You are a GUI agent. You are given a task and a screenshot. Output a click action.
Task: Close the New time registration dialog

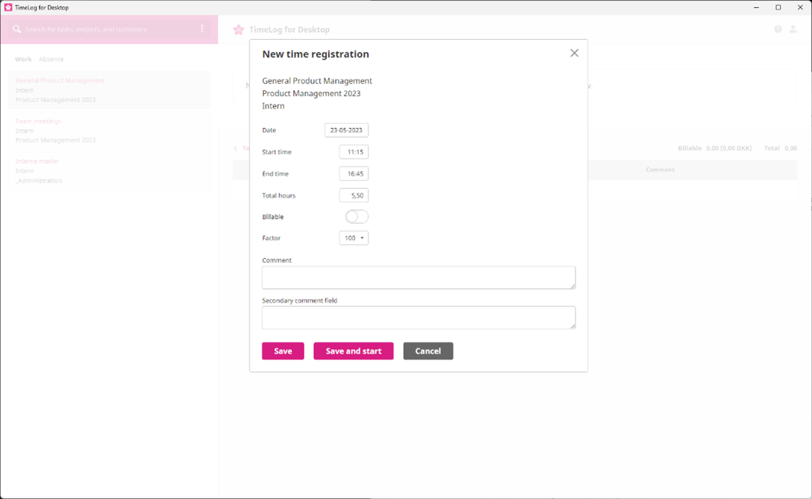(x=574, y=53)
